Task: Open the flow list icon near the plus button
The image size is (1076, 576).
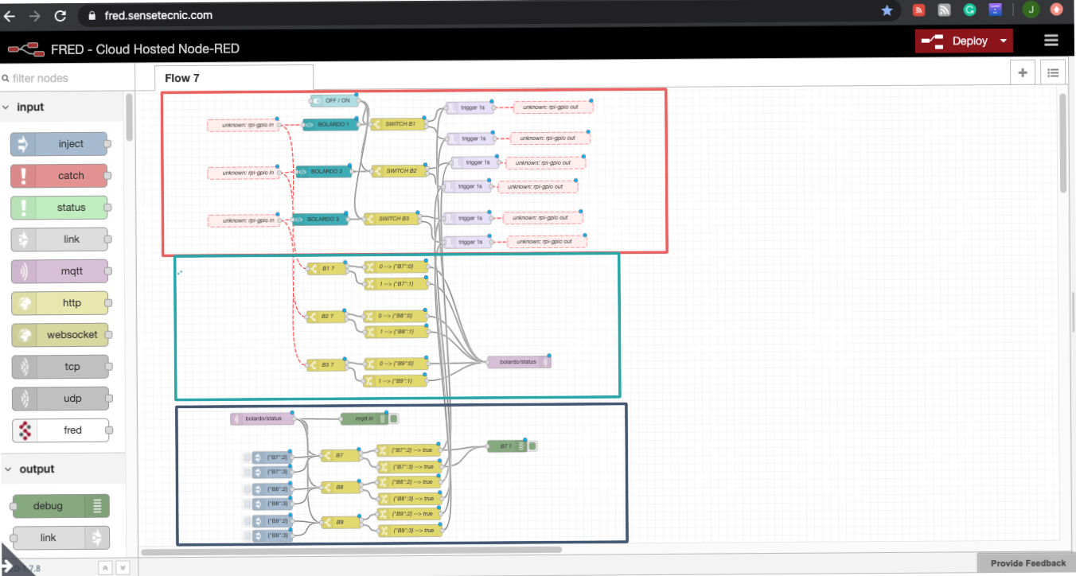Action: [x=1053, y=72]
